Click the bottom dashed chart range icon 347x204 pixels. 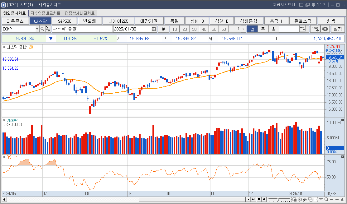(x=316, y=200)
